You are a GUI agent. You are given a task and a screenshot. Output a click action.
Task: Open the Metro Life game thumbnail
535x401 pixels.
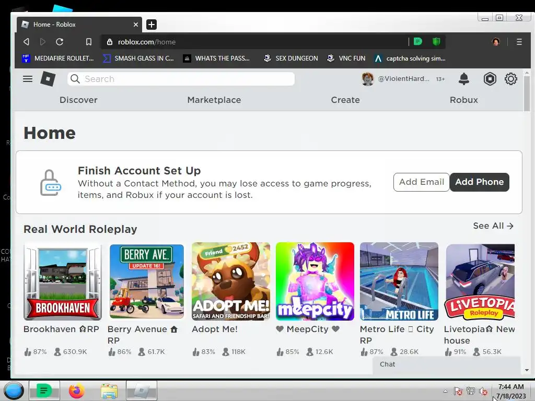tap(399, 281)
